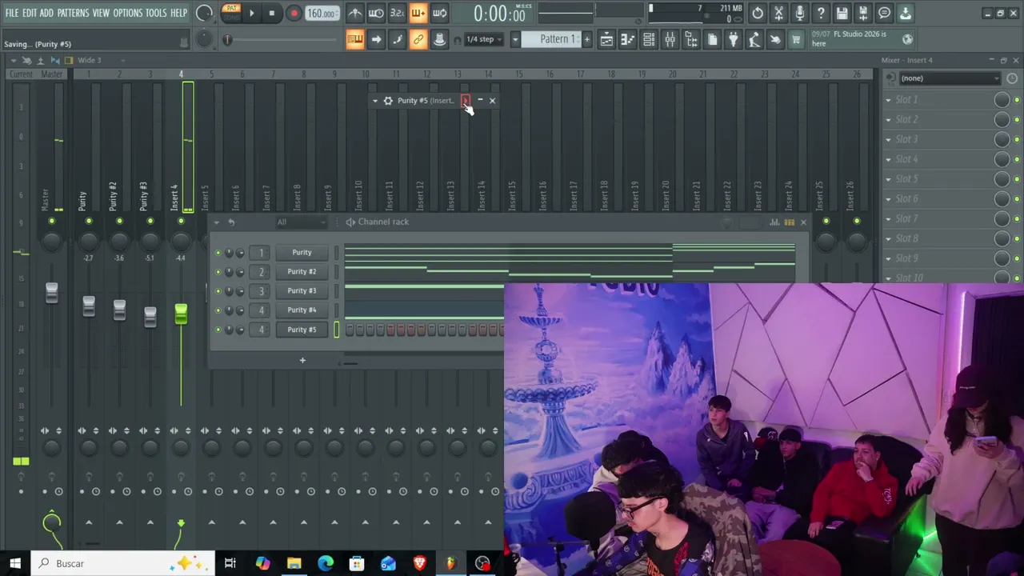Mute the Purity #3 channel
1024x576 pixels.
coord(218,291)
